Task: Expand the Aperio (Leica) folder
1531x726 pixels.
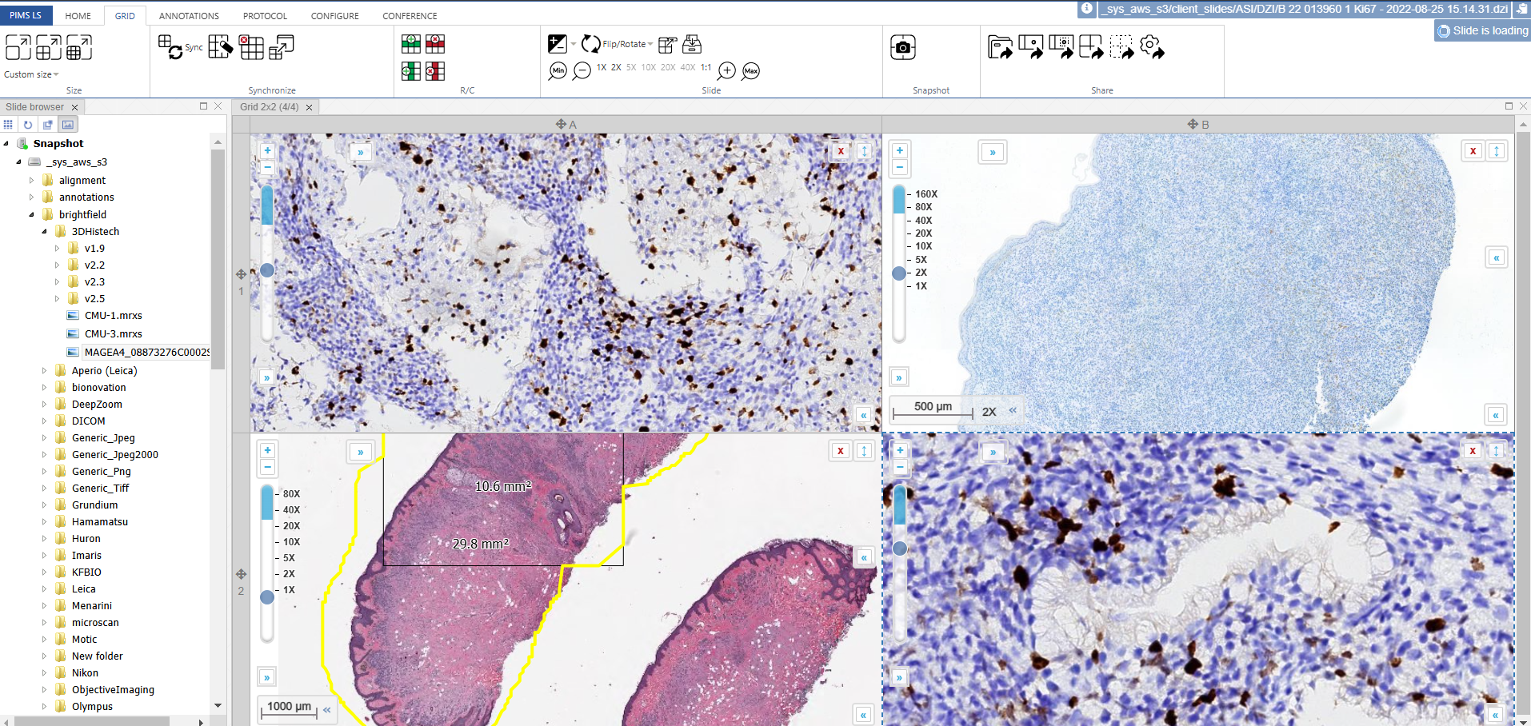Action: tap(44, 371)
